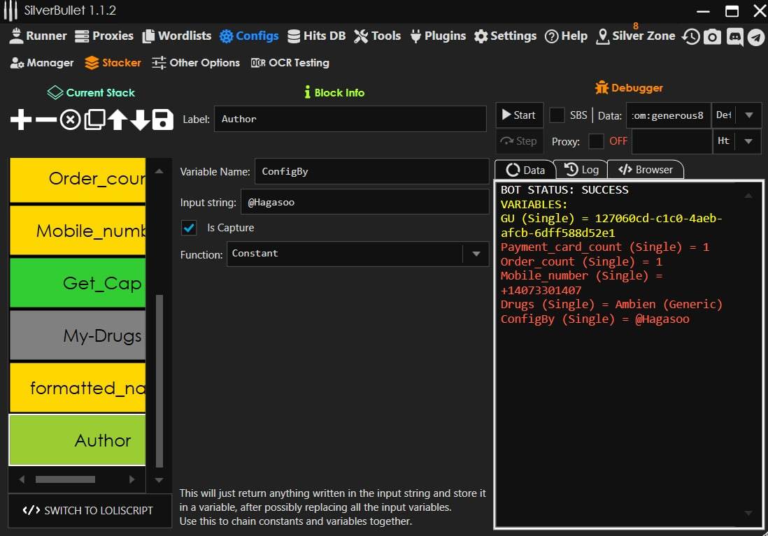Move the selected block down with down arrow
Image resolution: width=768 pixels, height=536 pixels.
[140, 120]
